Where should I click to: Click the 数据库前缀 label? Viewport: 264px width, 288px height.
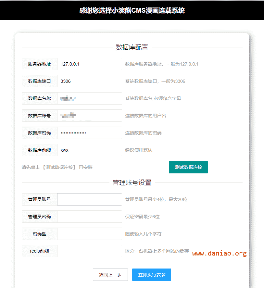40,150
